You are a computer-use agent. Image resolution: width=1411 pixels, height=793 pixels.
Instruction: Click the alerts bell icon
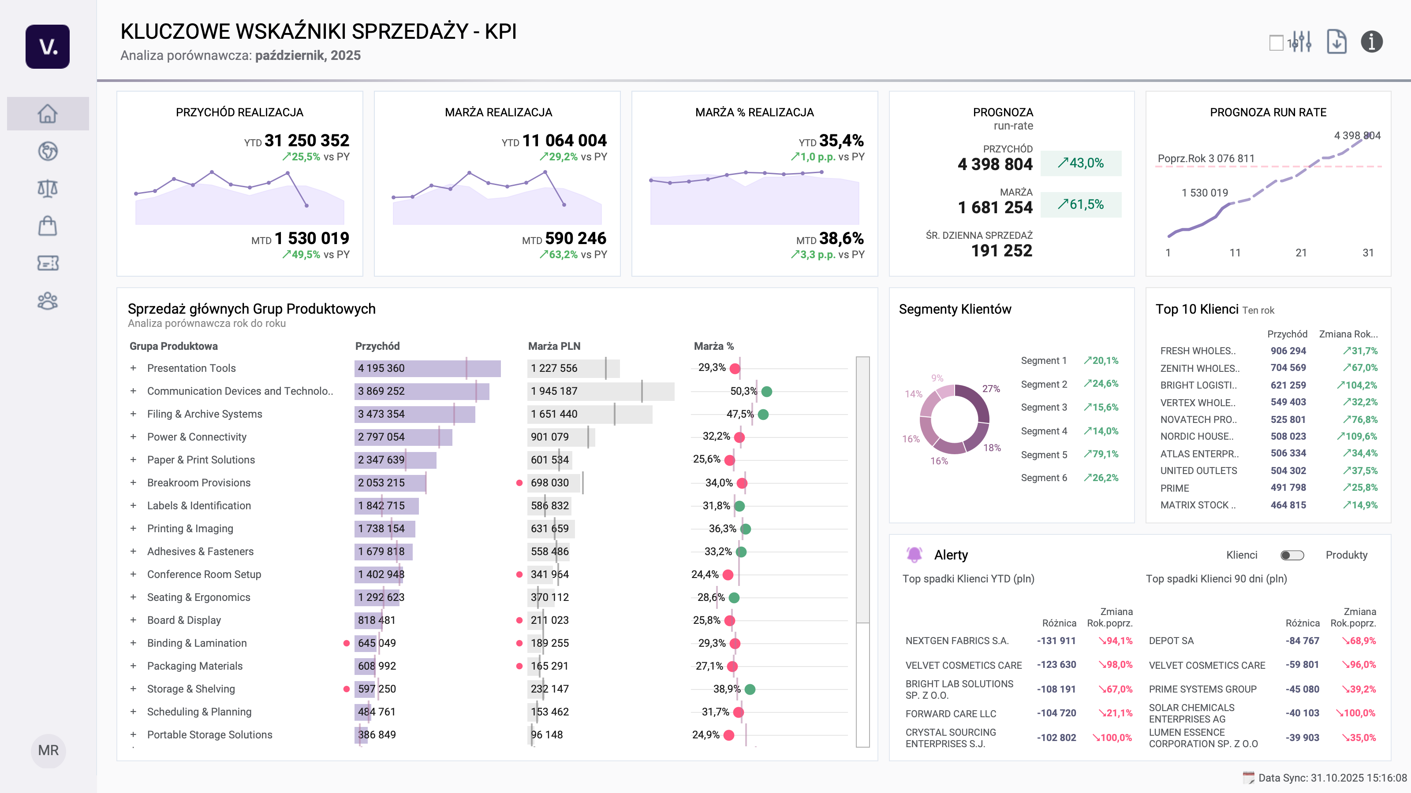(x=914, y=554)
